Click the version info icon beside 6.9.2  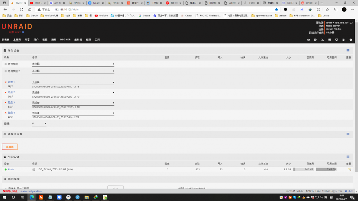(23, 32)
